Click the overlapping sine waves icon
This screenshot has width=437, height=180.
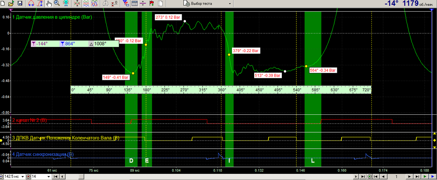click(94, 4)
